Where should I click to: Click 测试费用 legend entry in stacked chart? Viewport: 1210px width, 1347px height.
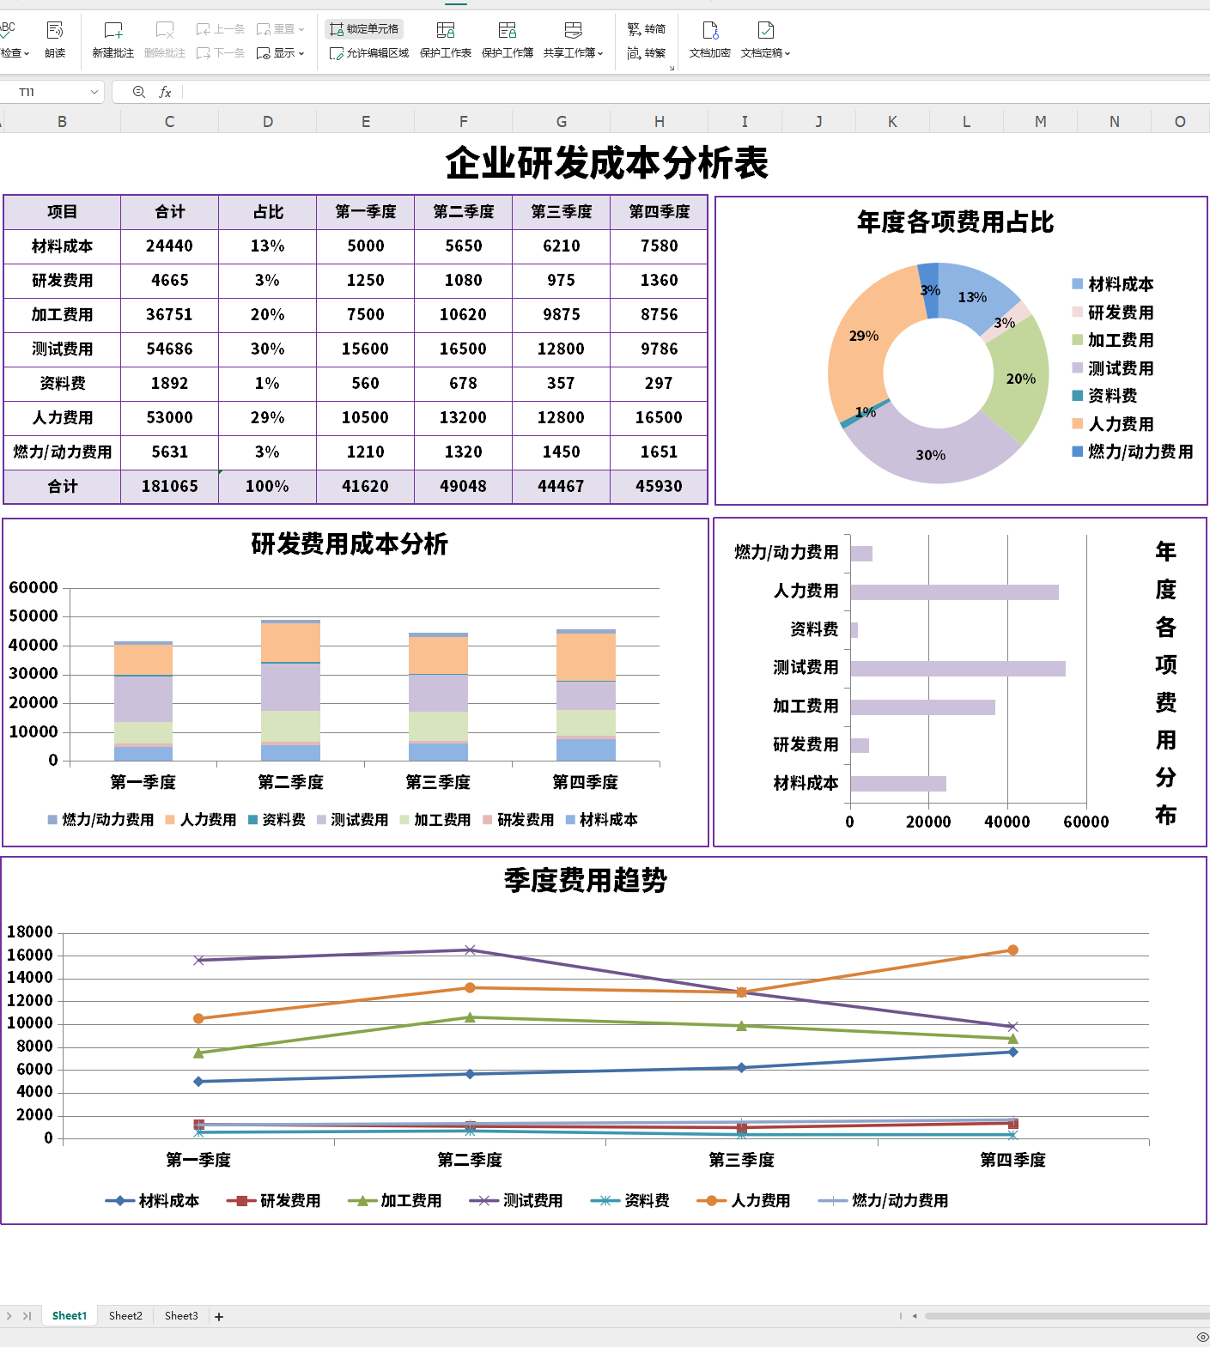(x=352, y=820)
